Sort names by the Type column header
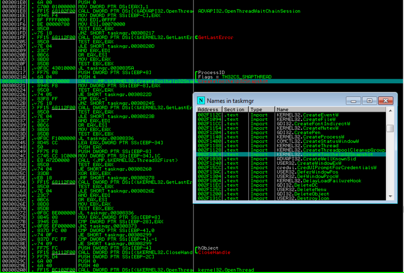This screenshot has height=273, width=404. [262, 110]
